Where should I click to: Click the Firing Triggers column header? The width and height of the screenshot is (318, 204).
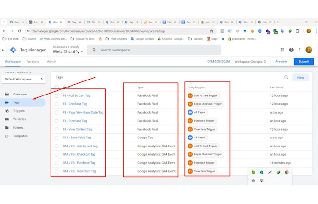pos(196,87)
